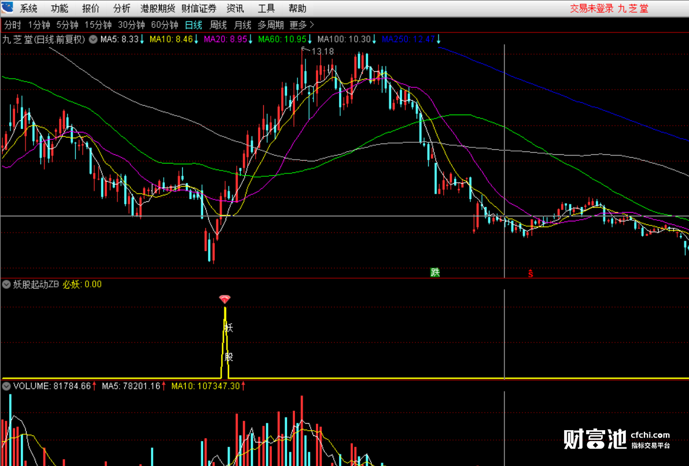Click the volume MA5: 78201.16 label

pyautogui.click(x=134, y=387)
